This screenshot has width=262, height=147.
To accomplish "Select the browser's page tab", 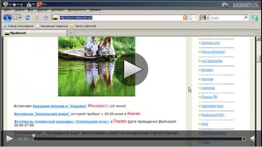I will 35,33.
